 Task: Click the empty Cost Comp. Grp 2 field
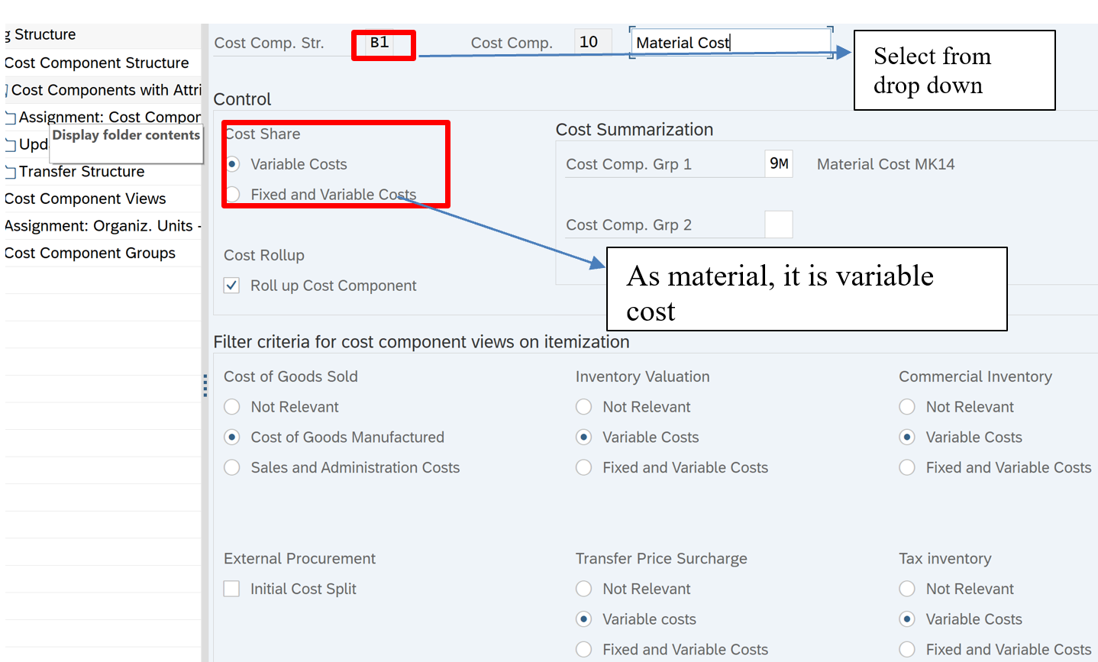(x=778, y=224)
